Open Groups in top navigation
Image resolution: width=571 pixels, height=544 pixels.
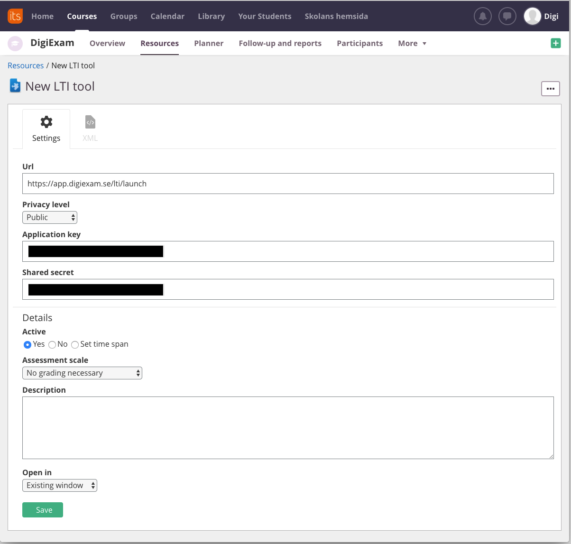pos(124,16)
